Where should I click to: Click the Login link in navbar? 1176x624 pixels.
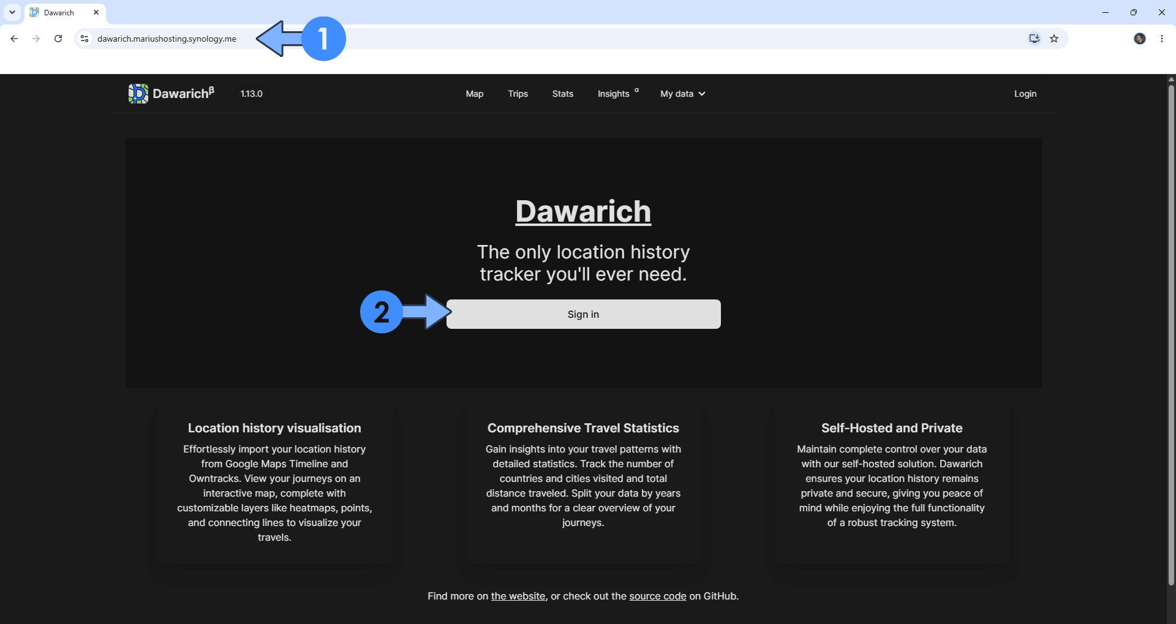click(x=1025, y=94)
